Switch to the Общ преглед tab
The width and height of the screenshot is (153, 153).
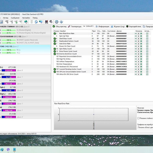pyautogui.click(x=60, y=26)
